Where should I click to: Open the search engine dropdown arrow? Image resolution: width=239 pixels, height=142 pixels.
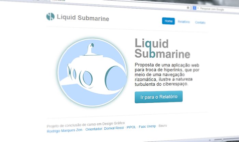198,8
